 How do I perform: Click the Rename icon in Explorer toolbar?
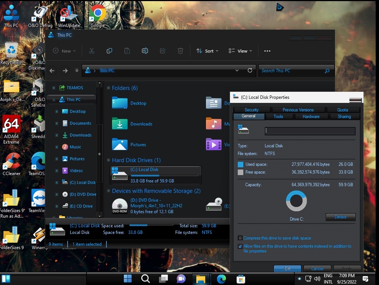(x=145, y=51)
